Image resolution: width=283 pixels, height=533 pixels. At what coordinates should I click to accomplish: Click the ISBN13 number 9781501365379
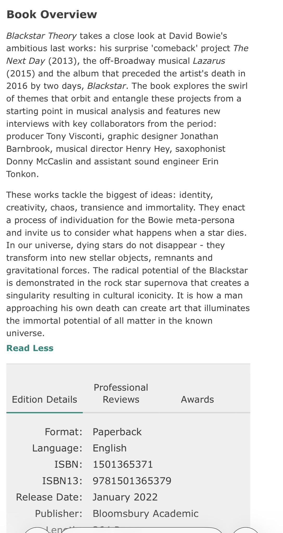click(132, 481)
